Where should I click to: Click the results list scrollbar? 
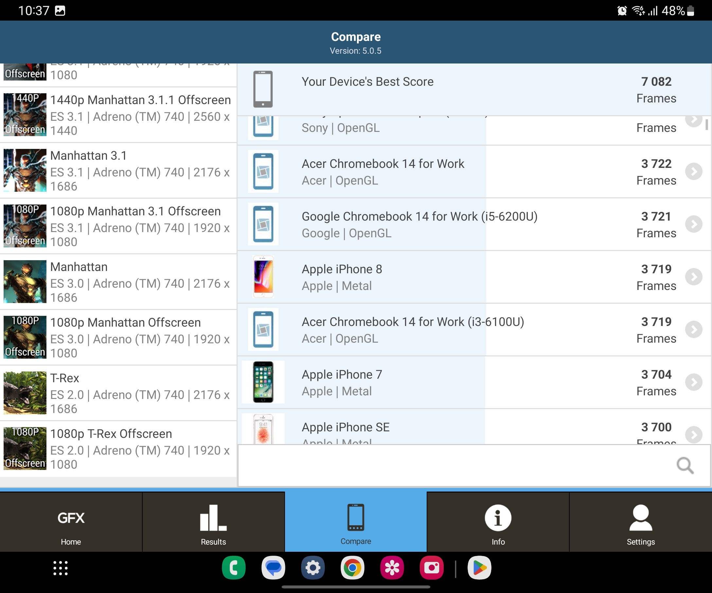(x=706, y=124)
